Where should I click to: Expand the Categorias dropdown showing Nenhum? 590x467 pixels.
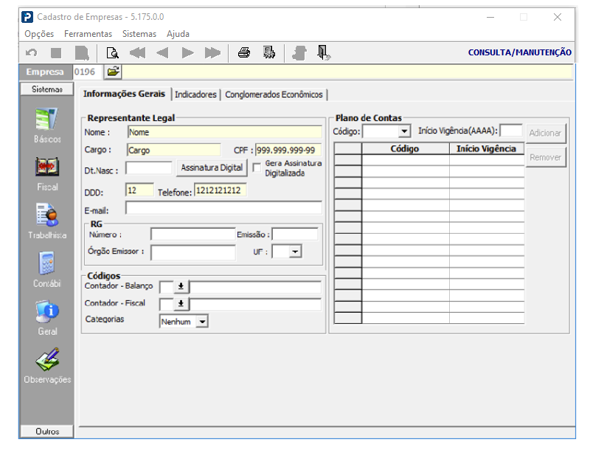202,322
